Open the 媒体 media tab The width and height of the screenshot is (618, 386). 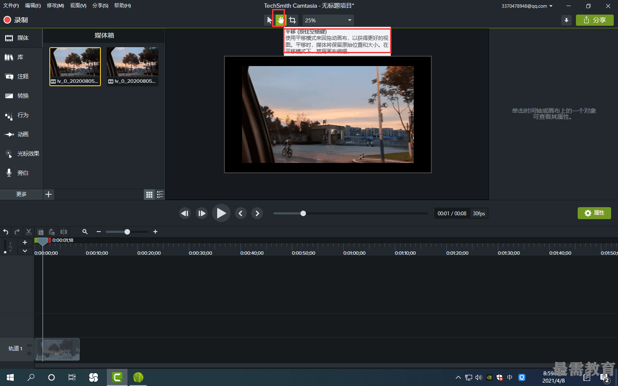(x=21, y=38)
